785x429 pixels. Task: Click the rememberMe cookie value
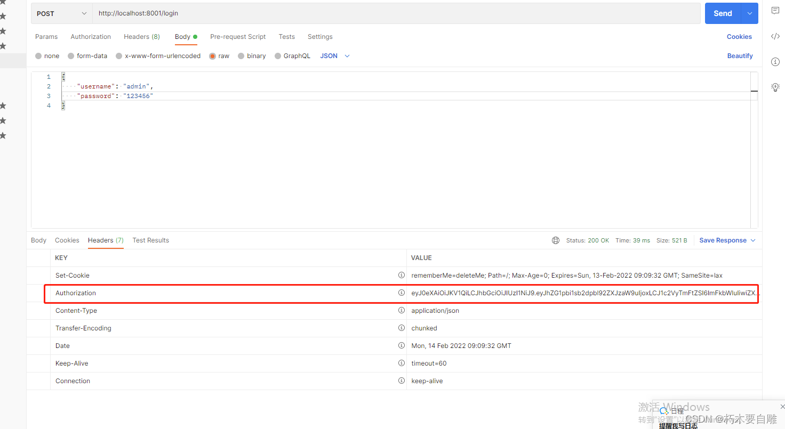[x=567, y=276]
